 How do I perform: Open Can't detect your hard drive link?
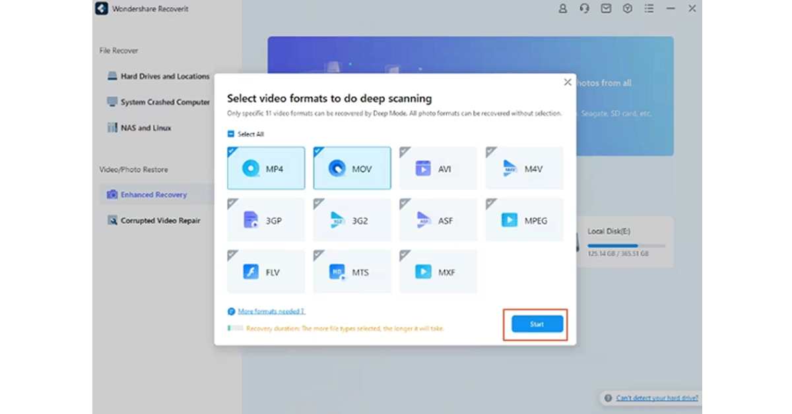(x=657, y=398)
